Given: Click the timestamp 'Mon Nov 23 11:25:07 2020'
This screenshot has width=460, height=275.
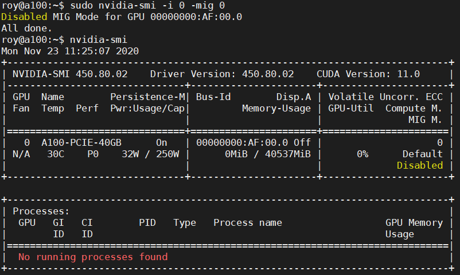Looking at the screenshot, I should tap(70, 51).
